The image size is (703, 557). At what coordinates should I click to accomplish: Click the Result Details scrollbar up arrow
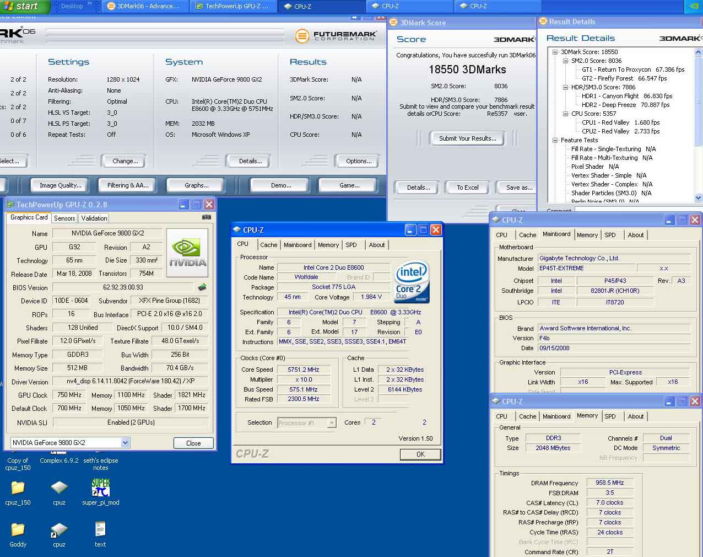699,51
